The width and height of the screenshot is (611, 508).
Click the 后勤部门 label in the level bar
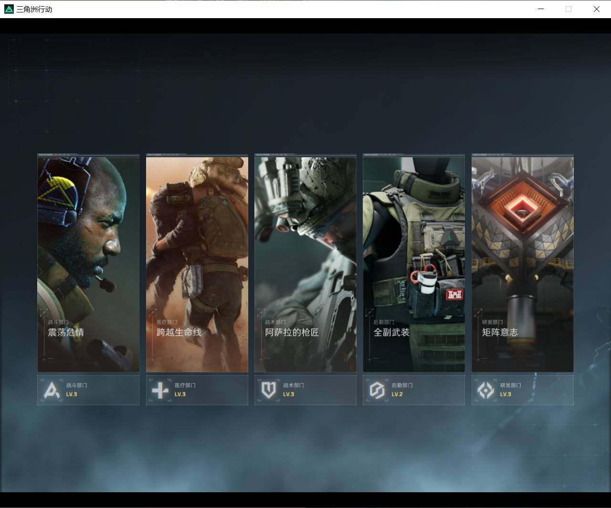[x=402, y=385]
